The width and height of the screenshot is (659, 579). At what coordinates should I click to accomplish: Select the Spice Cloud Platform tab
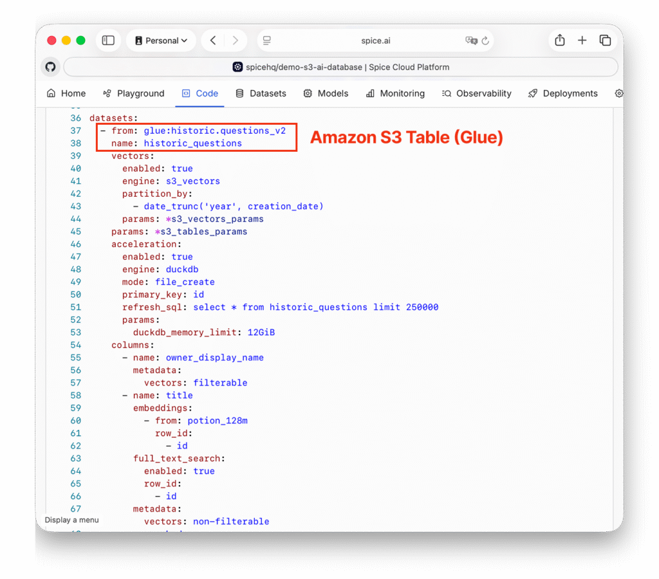[x=341, y=67]
